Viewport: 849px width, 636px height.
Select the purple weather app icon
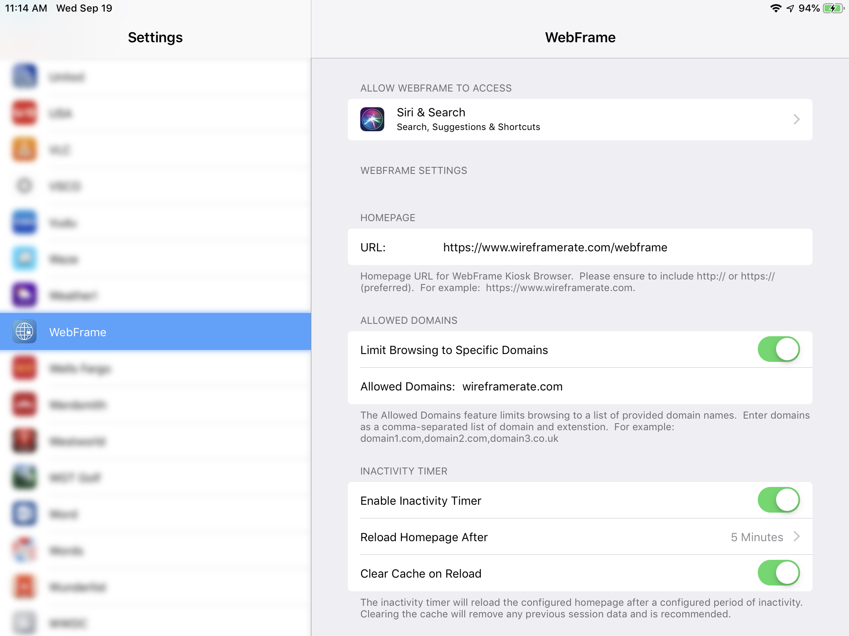pyautogui.click(x=24, y=295)
